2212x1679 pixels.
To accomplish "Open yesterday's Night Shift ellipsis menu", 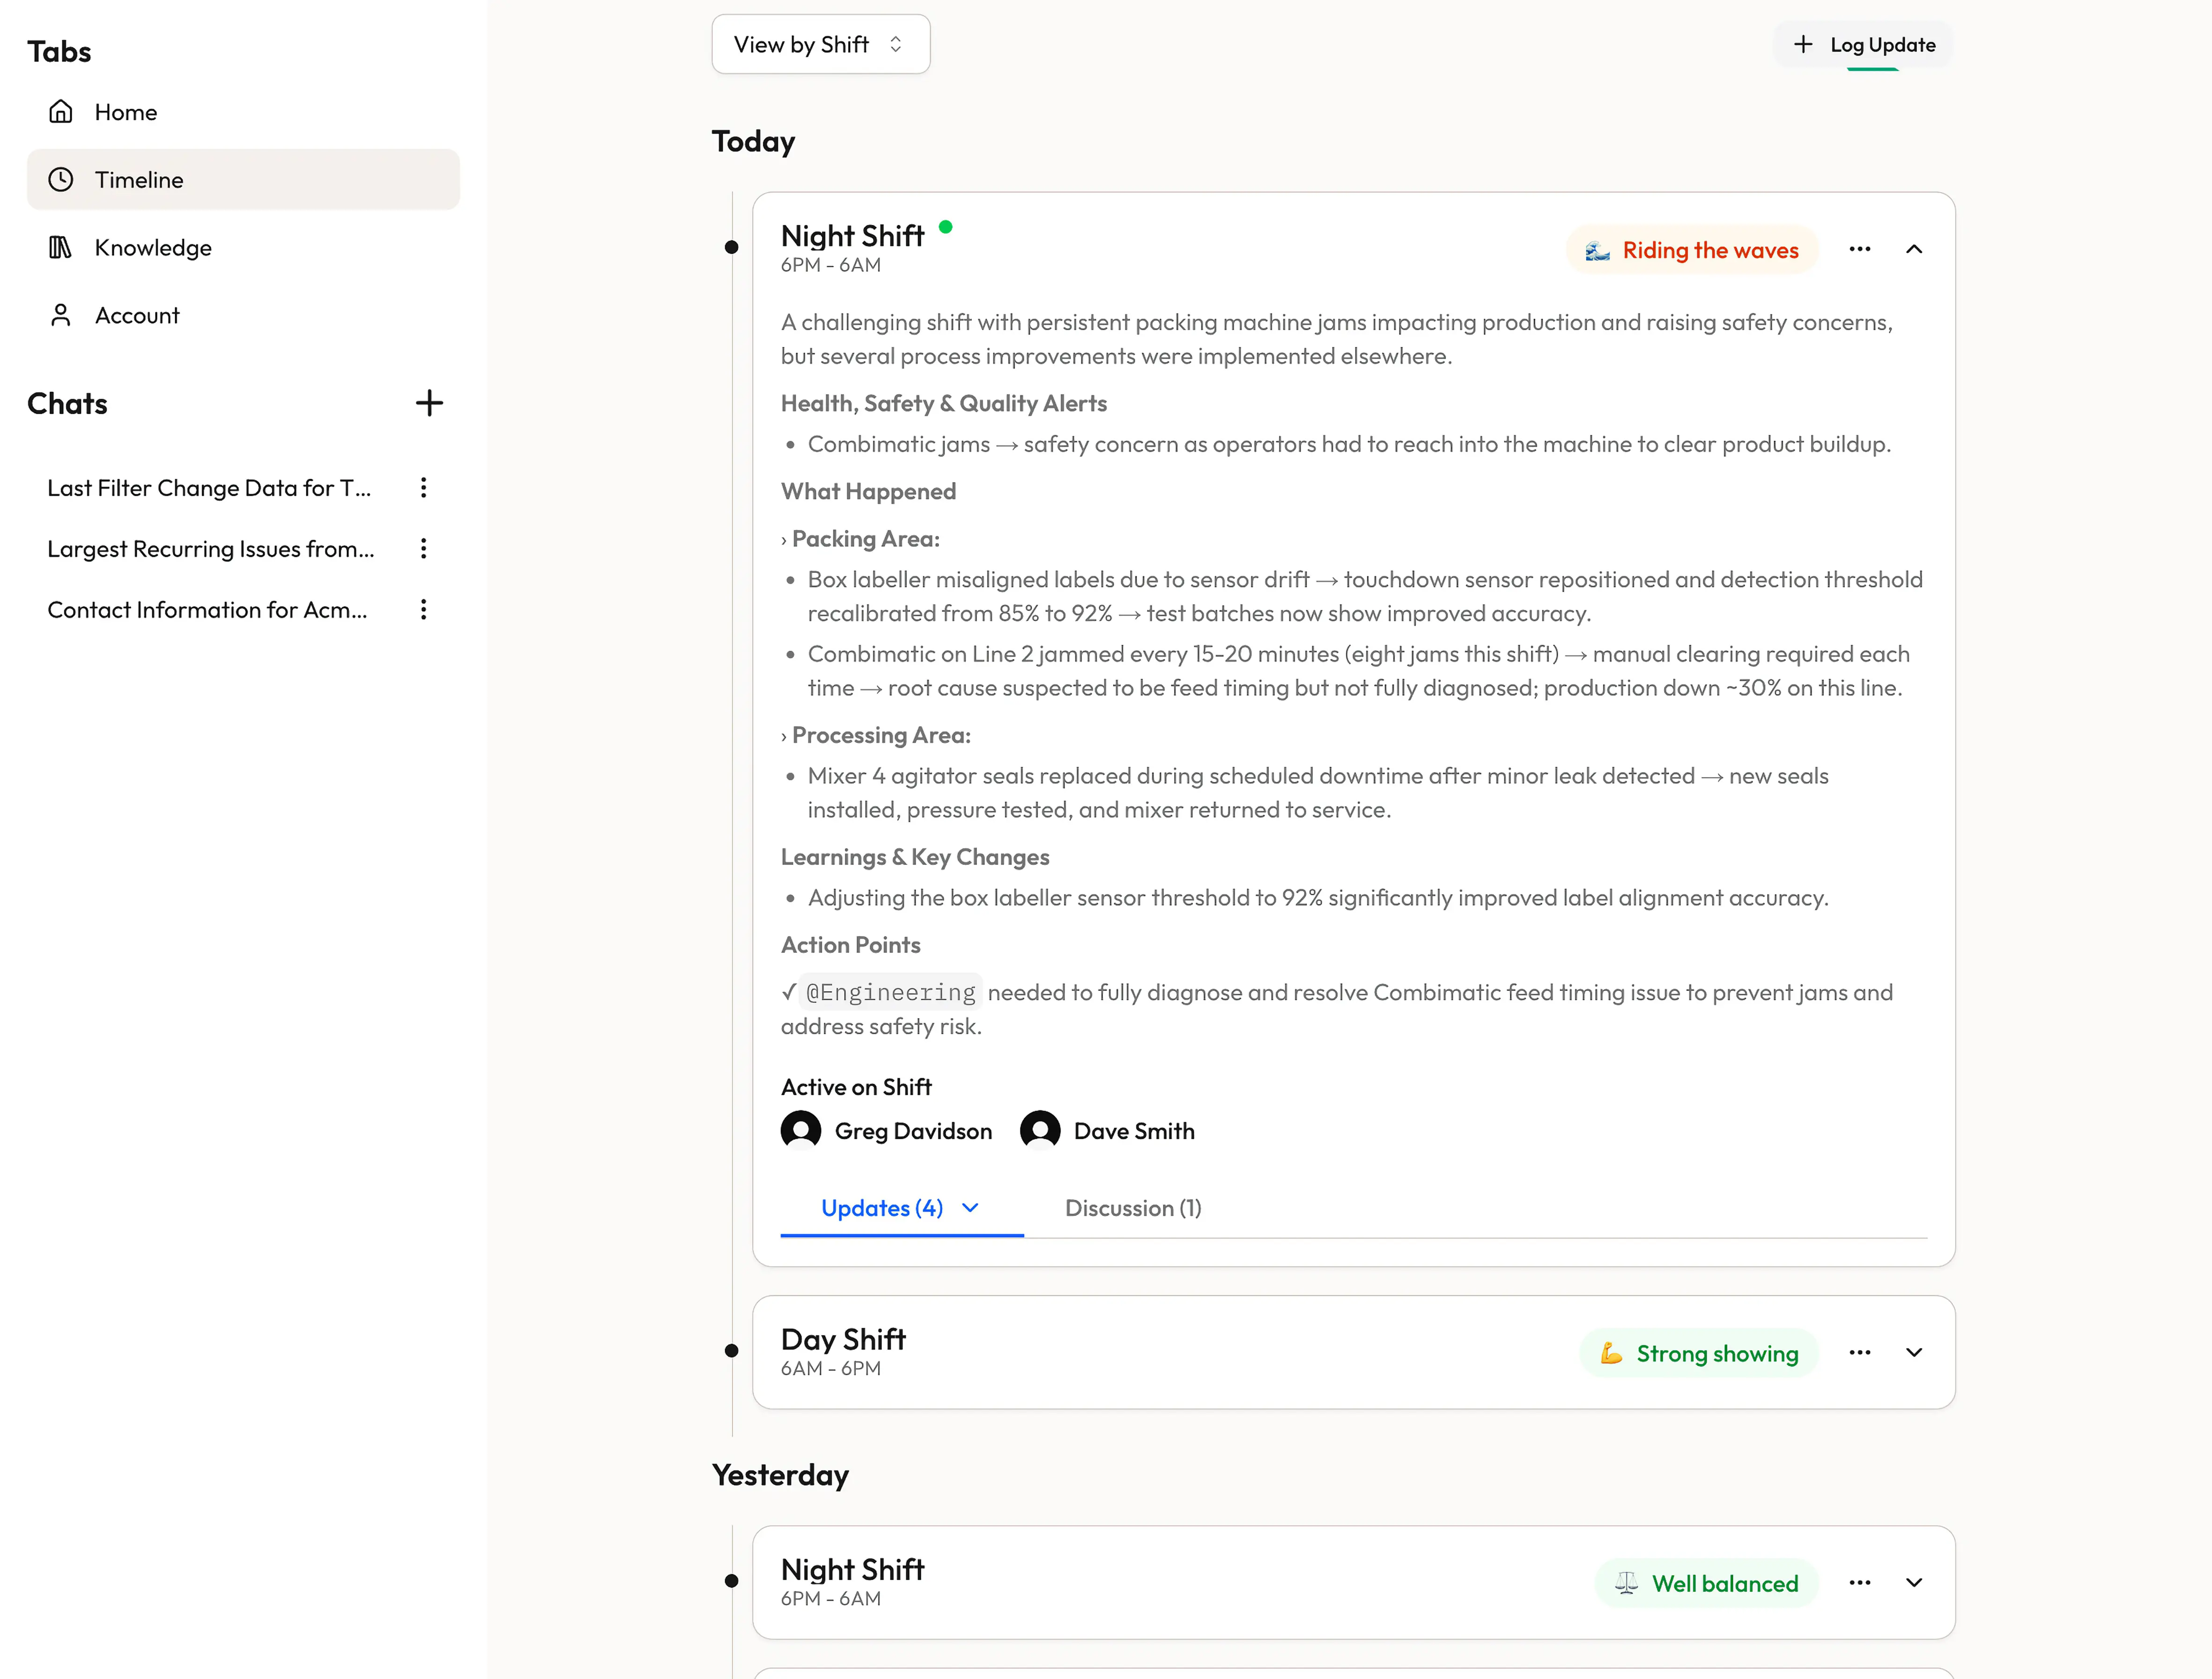I will click(x=1860, y=1583).
